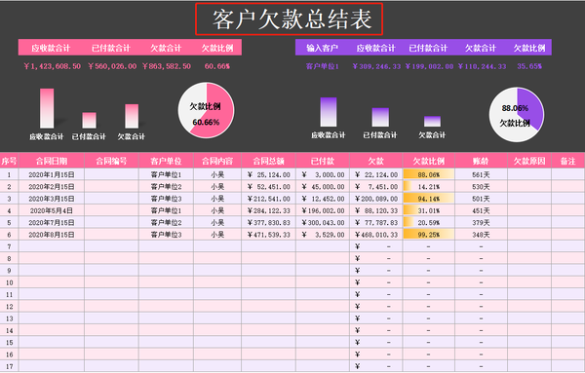Image resolution: width=585 pixels, height=373 pixels.
Task: Select contract total cell ¥25,124.00
Action: coord(269,174)
